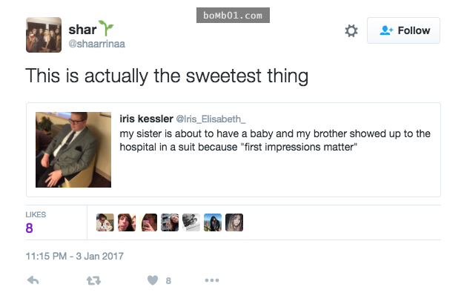Visit the @Iris_Elisabeth_ handle
This screenshot has height=307, width=467.
pos(210,119)
